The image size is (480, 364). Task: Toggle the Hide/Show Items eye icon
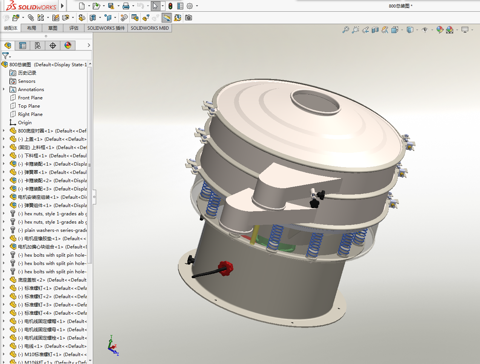pyautogui.click(x=425, y=30)
